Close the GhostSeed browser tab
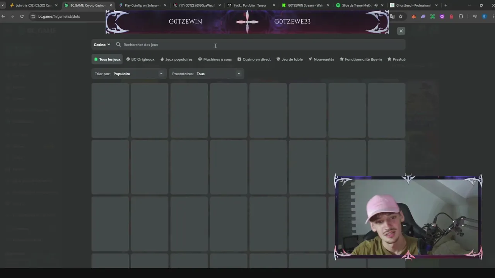 [x=437, y=5]
